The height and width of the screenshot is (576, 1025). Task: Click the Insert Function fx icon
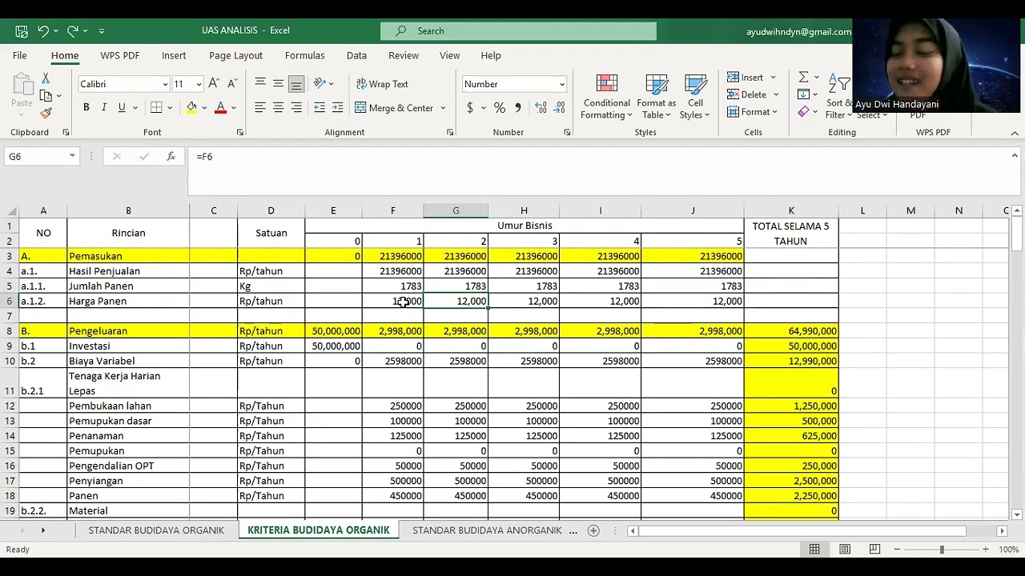coord(171,157)
